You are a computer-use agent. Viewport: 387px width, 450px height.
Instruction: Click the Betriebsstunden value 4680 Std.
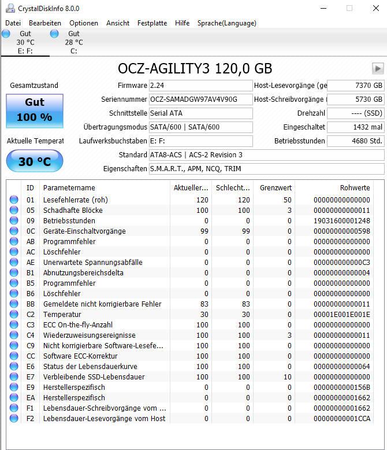[x=356, y=141]
